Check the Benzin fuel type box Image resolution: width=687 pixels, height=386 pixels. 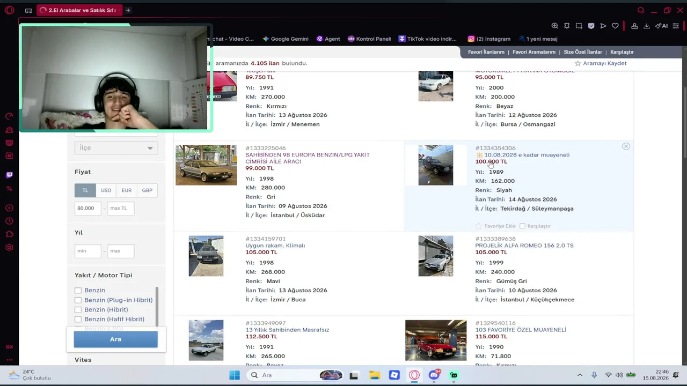78,291
